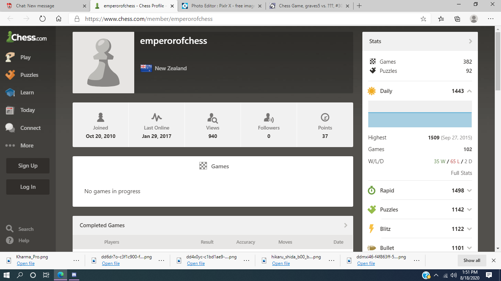Click the browser back arrow
The image size is (501, 281).
tap(10, 19)
